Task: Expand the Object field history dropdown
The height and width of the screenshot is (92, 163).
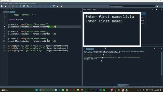Action: coord(150,9)
